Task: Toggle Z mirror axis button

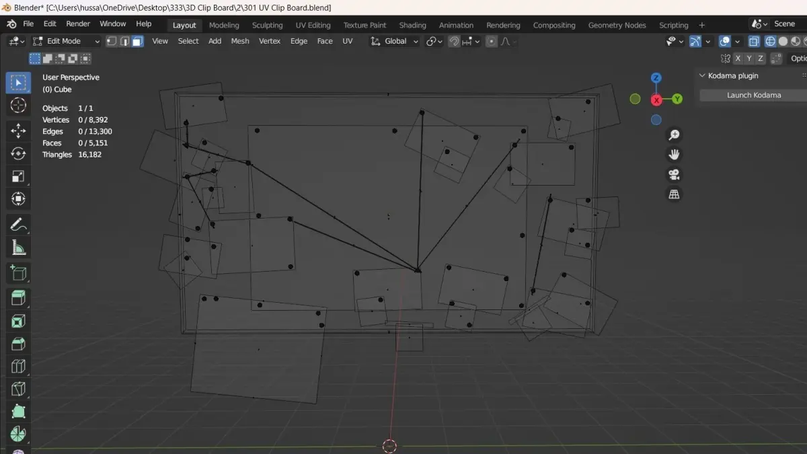Action: [761, 59]
